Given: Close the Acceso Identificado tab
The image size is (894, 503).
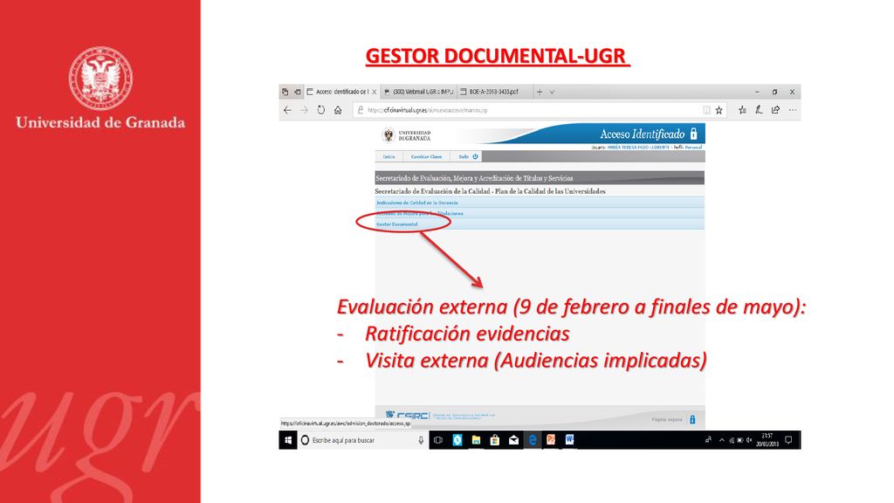Looking at the screenshot, I should click(374, 92).
